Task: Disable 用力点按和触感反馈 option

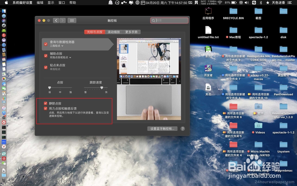Action: tap(45, 109)
